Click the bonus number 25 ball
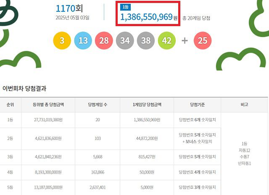269x195 pixels. 203,40
